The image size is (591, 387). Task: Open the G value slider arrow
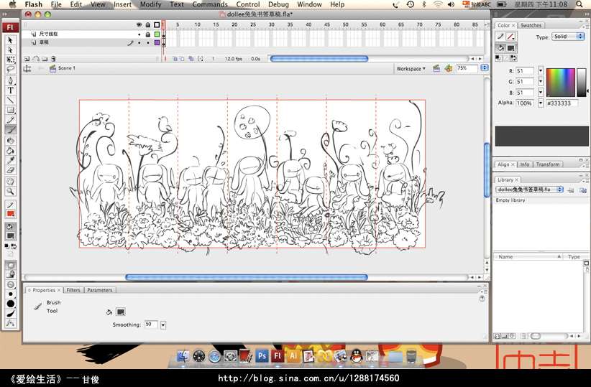pyautogui.click(x=541, y=81)
